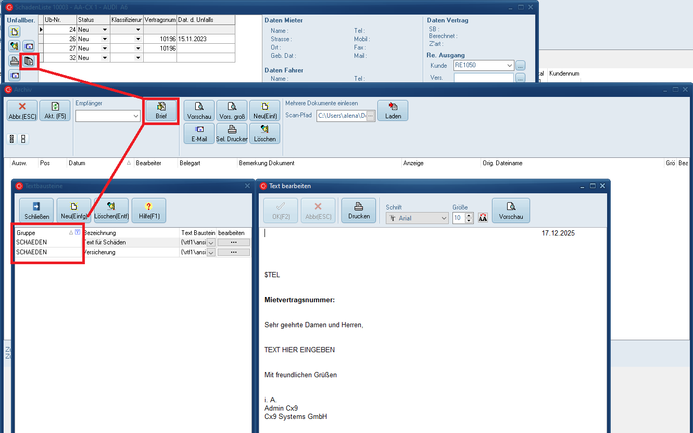The image size is (693, 433).
Task: Increase font size with Größe up arrow
Action: coord(469,216)
